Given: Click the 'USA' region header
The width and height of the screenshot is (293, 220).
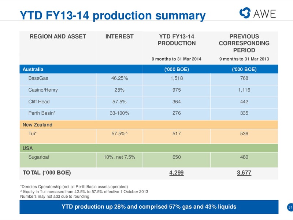Looking at the screenshot, I should tap(149, 148).
